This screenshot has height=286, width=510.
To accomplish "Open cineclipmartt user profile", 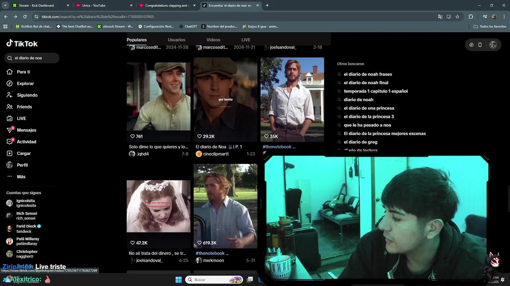I will point(216,154).
